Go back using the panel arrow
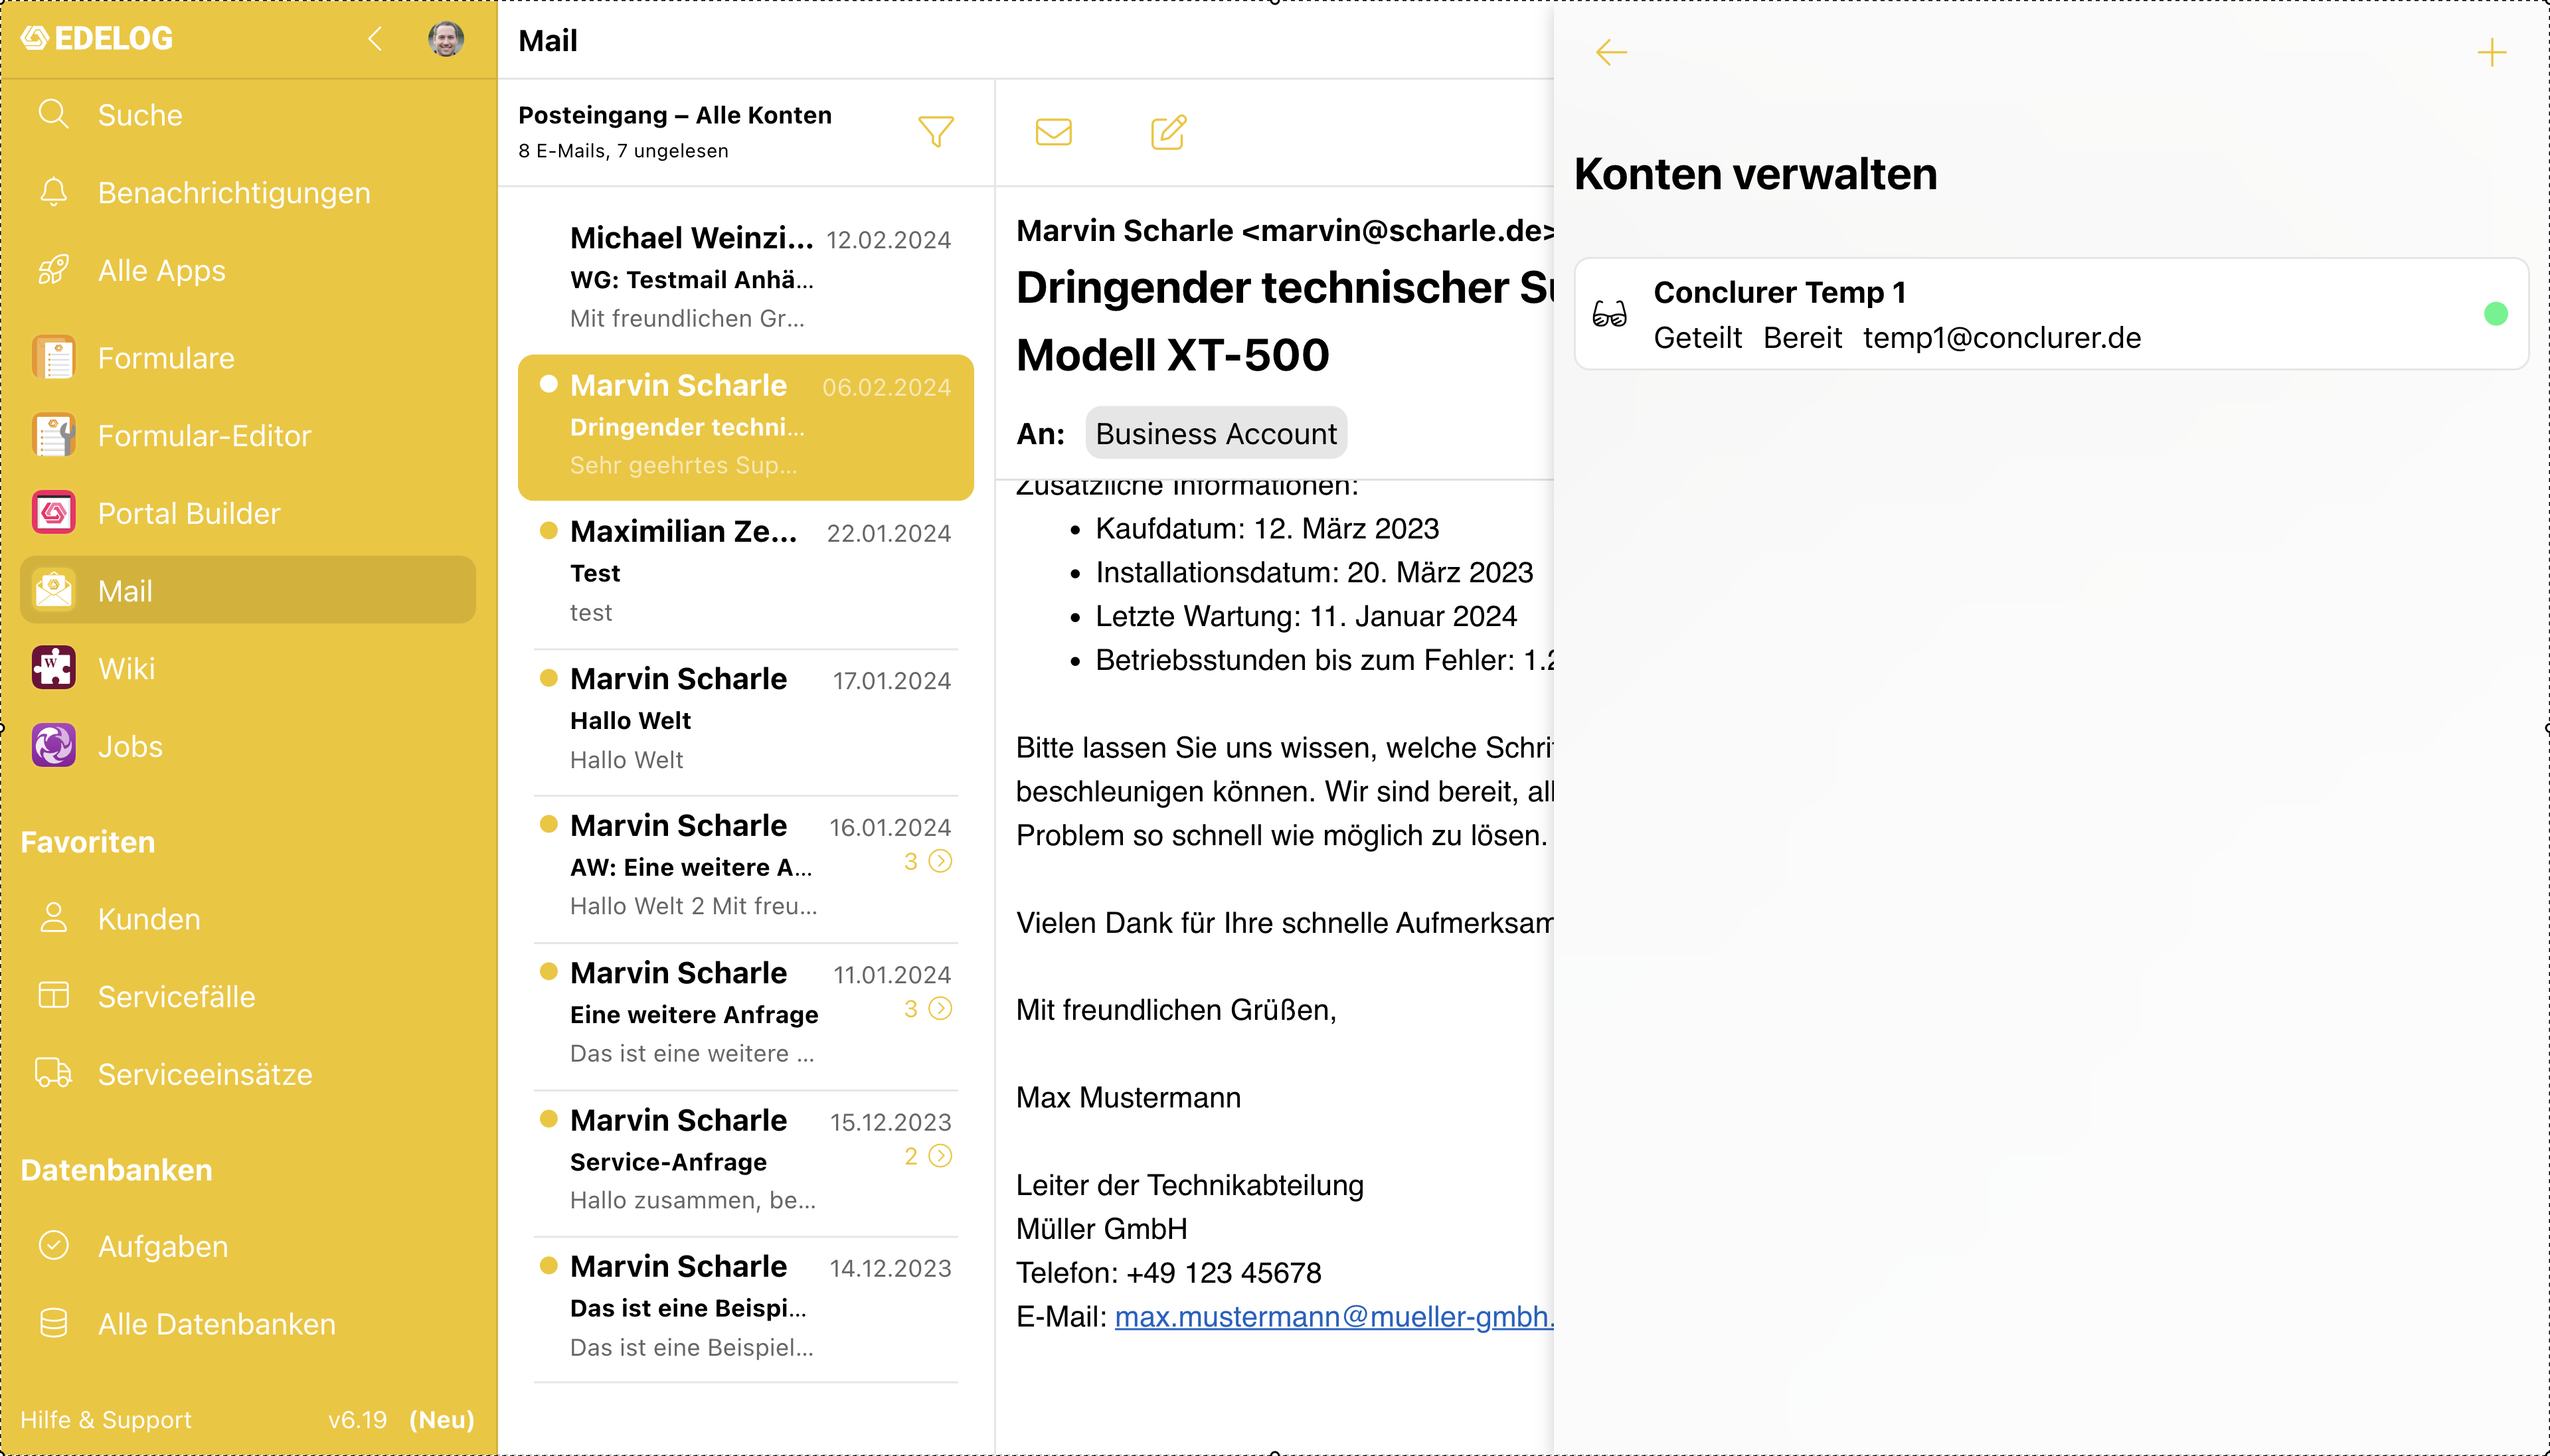 1611,52
